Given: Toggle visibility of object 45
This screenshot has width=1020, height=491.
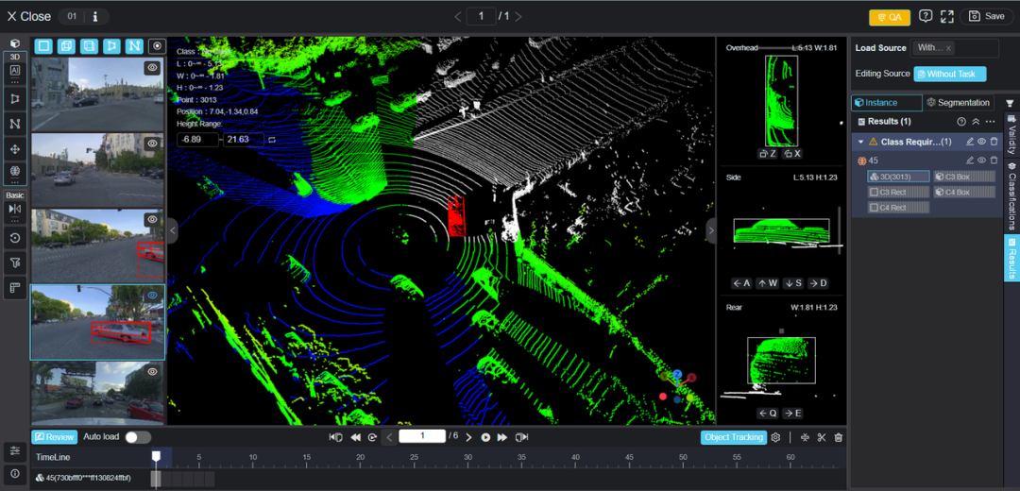Looking at the screenshot, I should click(981, 161).
